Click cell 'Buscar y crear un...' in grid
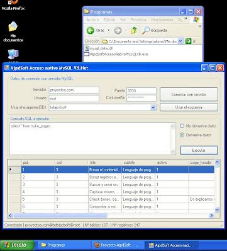 coord(105,184)
